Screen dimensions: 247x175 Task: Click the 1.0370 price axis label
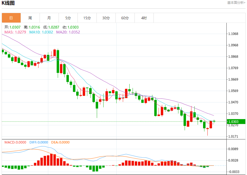(x=233, y=114)
